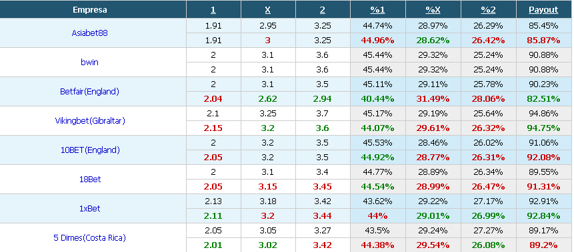Select Betfair's red 2.04 home odds cell
Screen dimensions: 574x252
(213, 99)
